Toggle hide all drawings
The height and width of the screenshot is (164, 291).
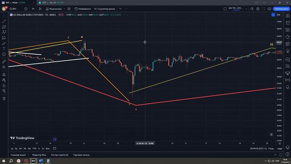coord(4,91)
